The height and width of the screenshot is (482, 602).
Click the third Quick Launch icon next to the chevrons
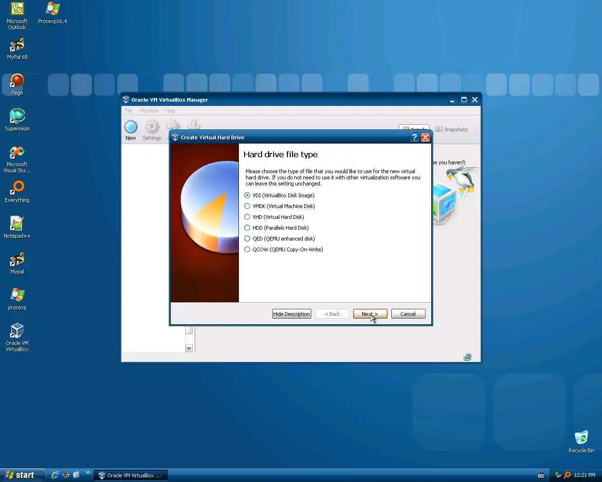point(76,475)
